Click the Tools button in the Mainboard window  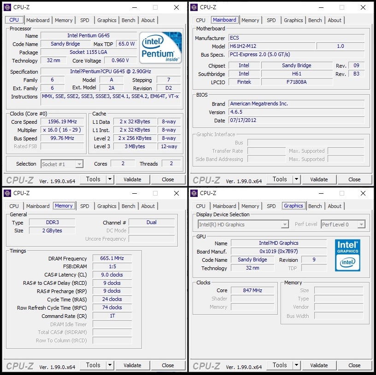point(280,179)
